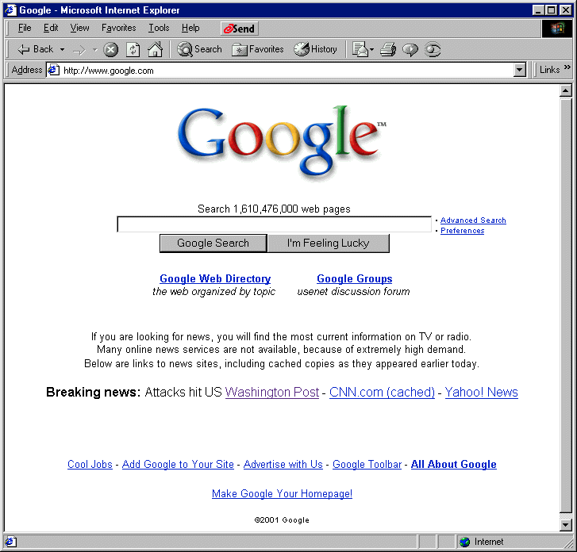The width and height of the screenshot is (577, 552).
Task: Minimize the Internet Explorer window
Action: (x=538, y=10)
